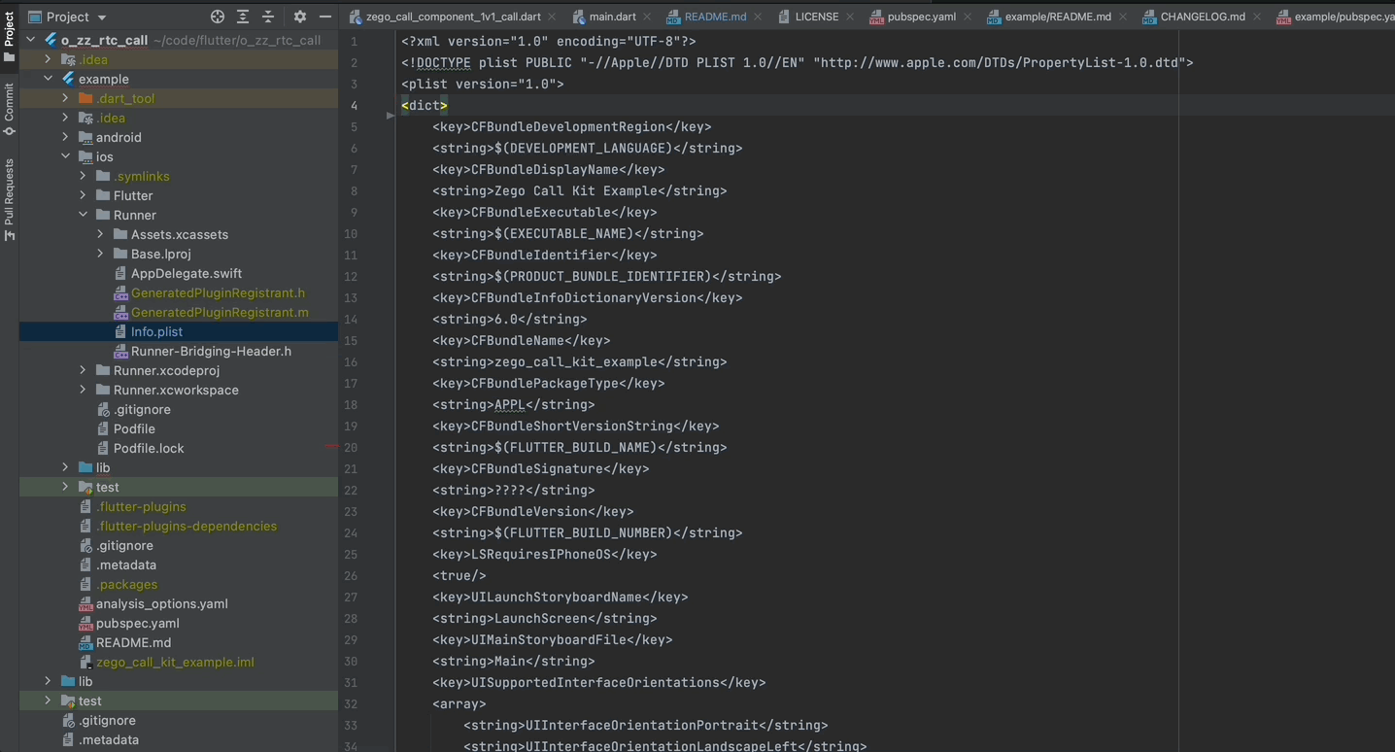Close the main.dart tab

click(645, 17)
